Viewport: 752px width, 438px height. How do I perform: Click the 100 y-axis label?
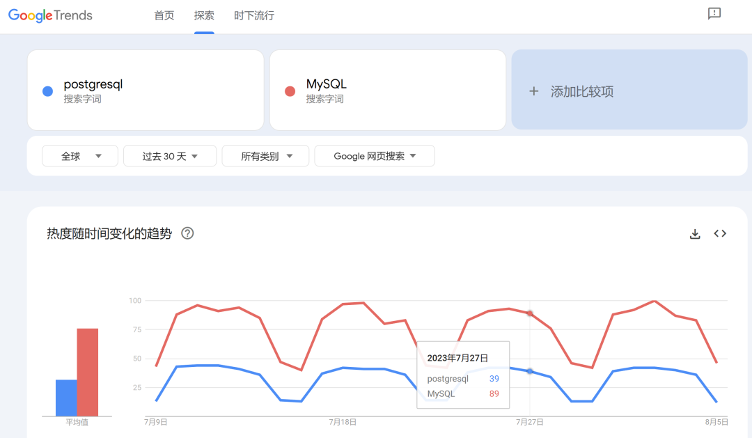135,301
